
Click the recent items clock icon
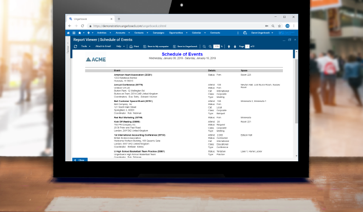(x=245, y=33)
